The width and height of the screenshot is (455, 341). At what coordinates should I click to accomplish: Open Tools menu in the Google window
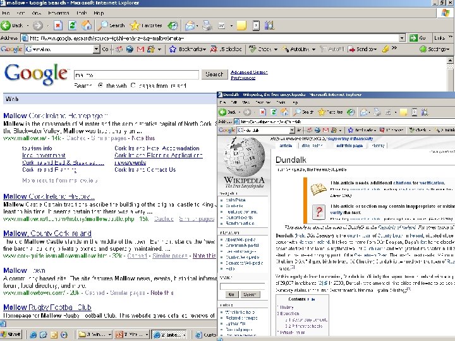[x=82, y=13]
